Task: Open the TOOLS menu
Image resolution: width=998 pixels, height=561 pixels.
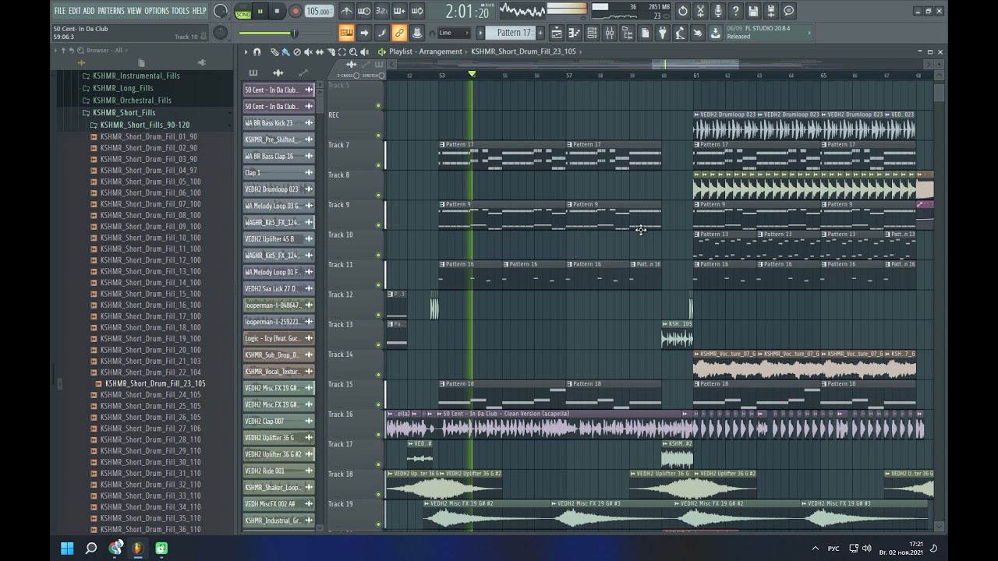Action: 180,11
